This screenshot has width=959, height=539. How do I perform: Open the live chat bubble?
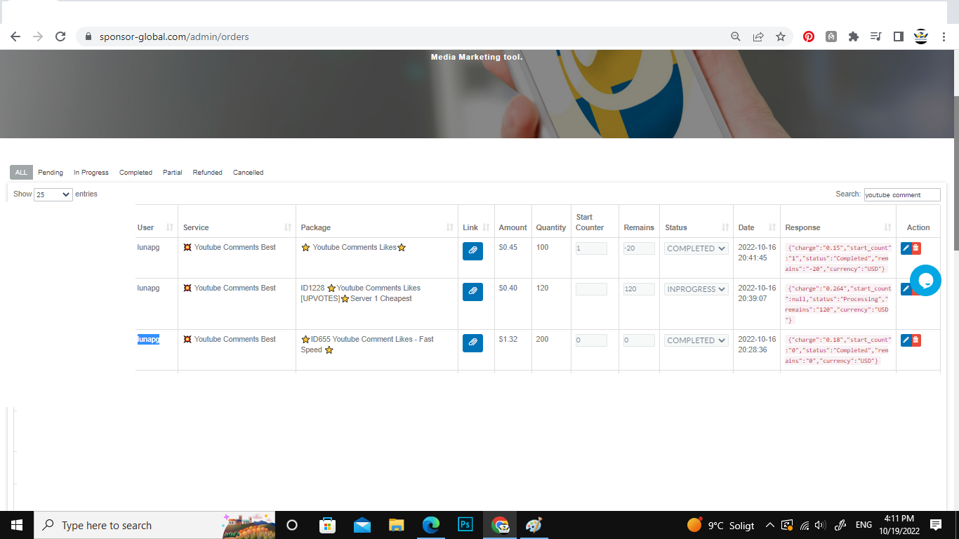point(925,280)
